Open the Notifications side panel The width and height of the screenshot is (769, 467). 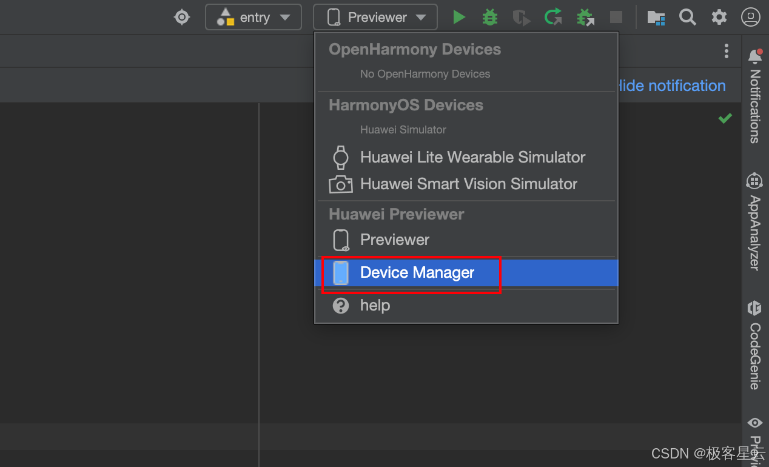pyautogui.click(x=754, y=96)
